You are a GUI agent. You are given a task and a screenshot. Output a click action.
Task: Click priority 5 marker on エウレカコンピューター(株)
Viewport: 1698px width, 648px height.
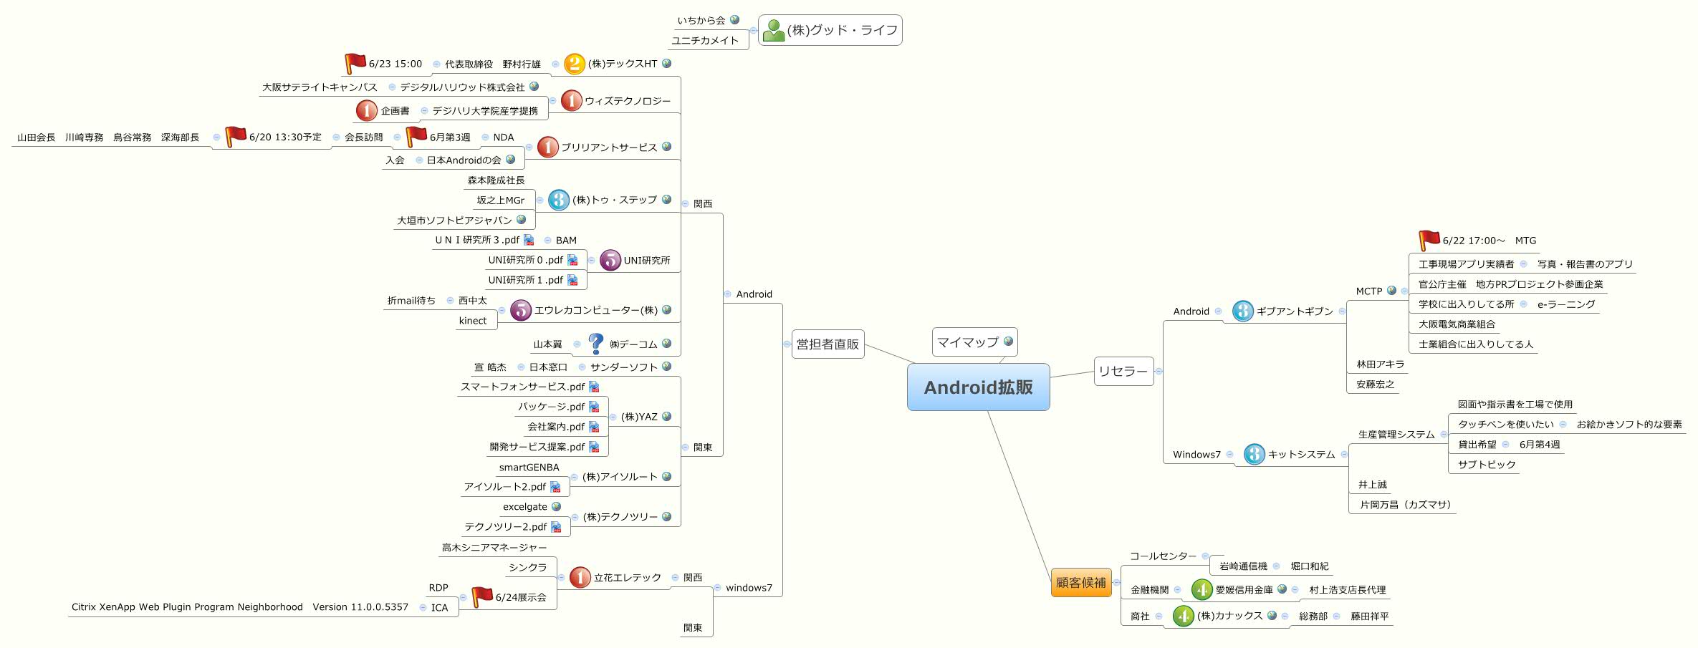click(x=521, y=310)
